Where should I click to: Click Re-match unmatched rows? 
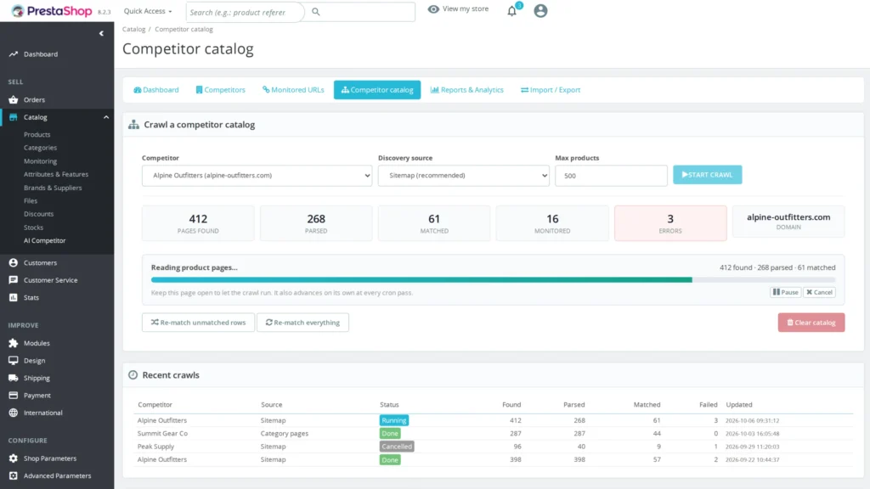[198, 322]
